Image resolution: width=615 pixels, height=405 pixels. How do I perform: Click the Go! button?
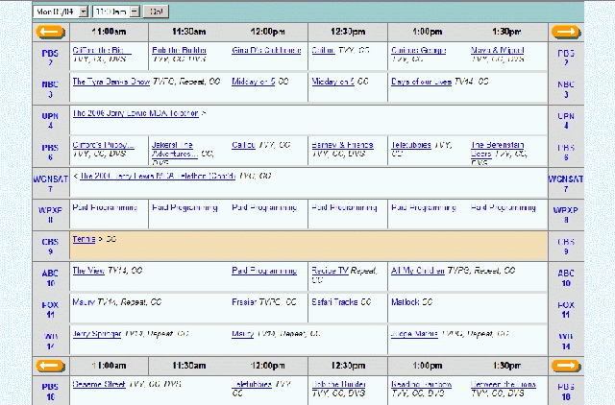coord(156,12)
